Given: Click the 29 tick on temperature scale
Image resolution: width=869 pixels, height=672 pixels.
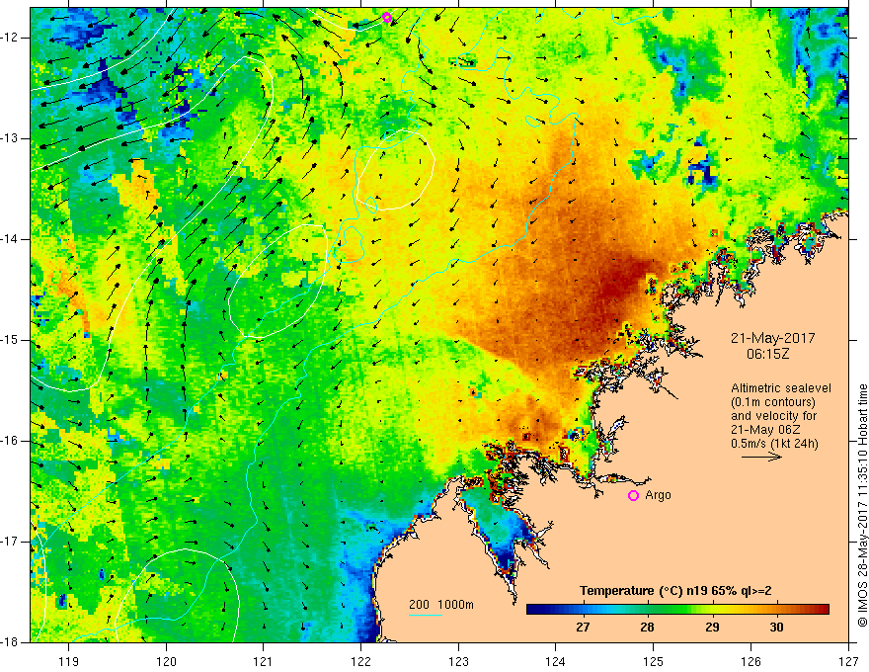Looking at the screenshot, I should [712, 627].
